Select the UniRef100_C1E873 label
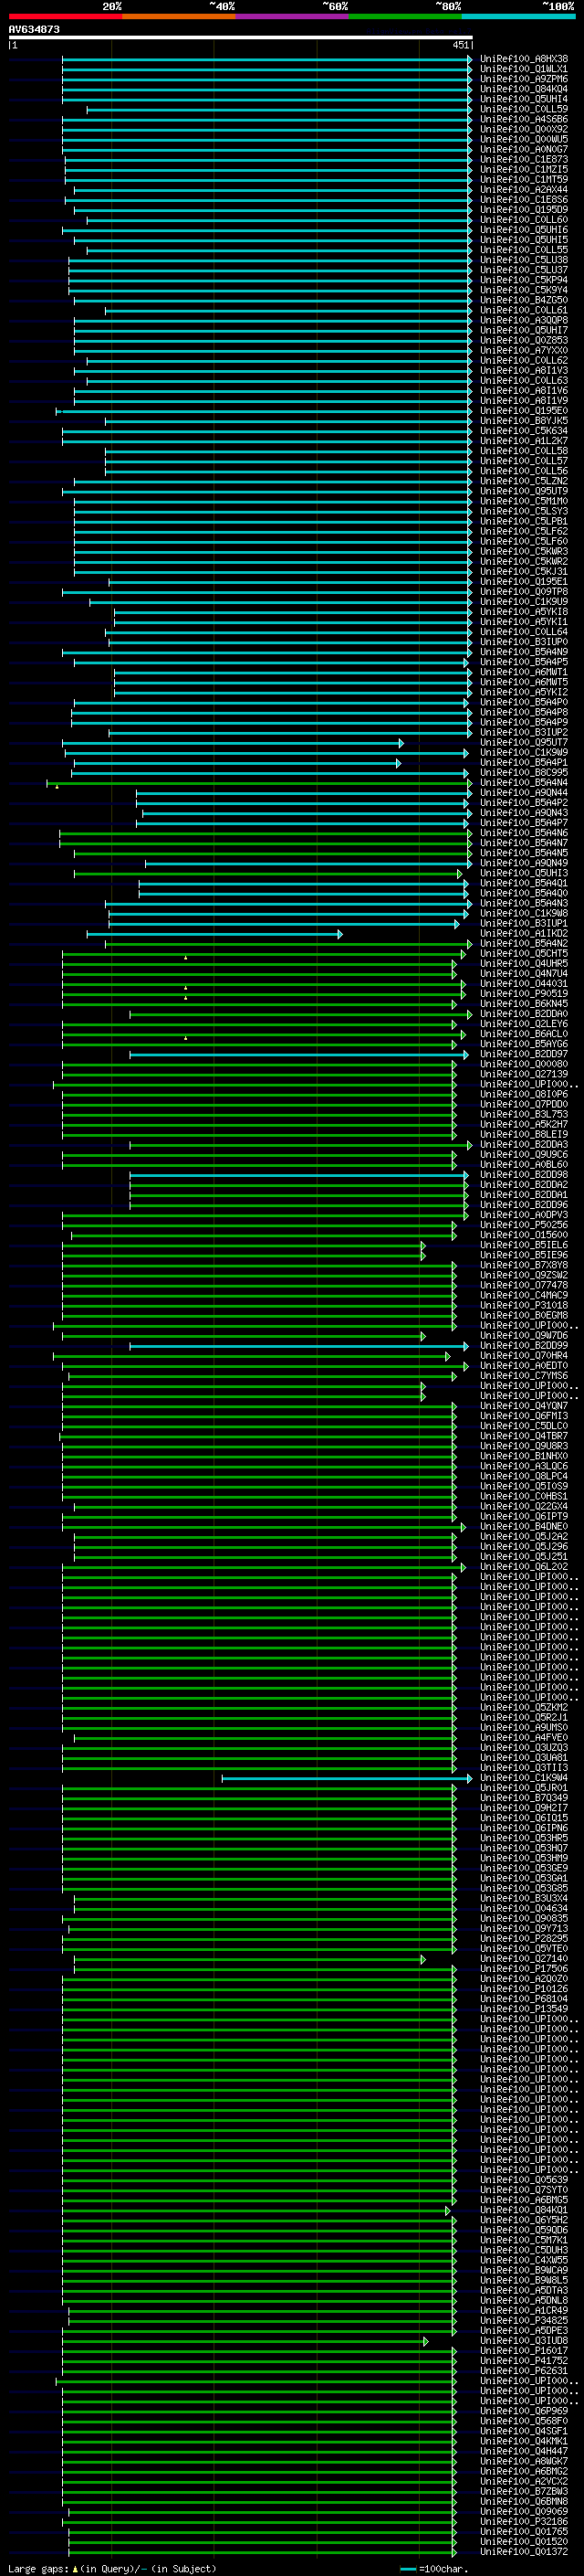The height and width of the screenshot is (2576, 584). pos(523,159)
